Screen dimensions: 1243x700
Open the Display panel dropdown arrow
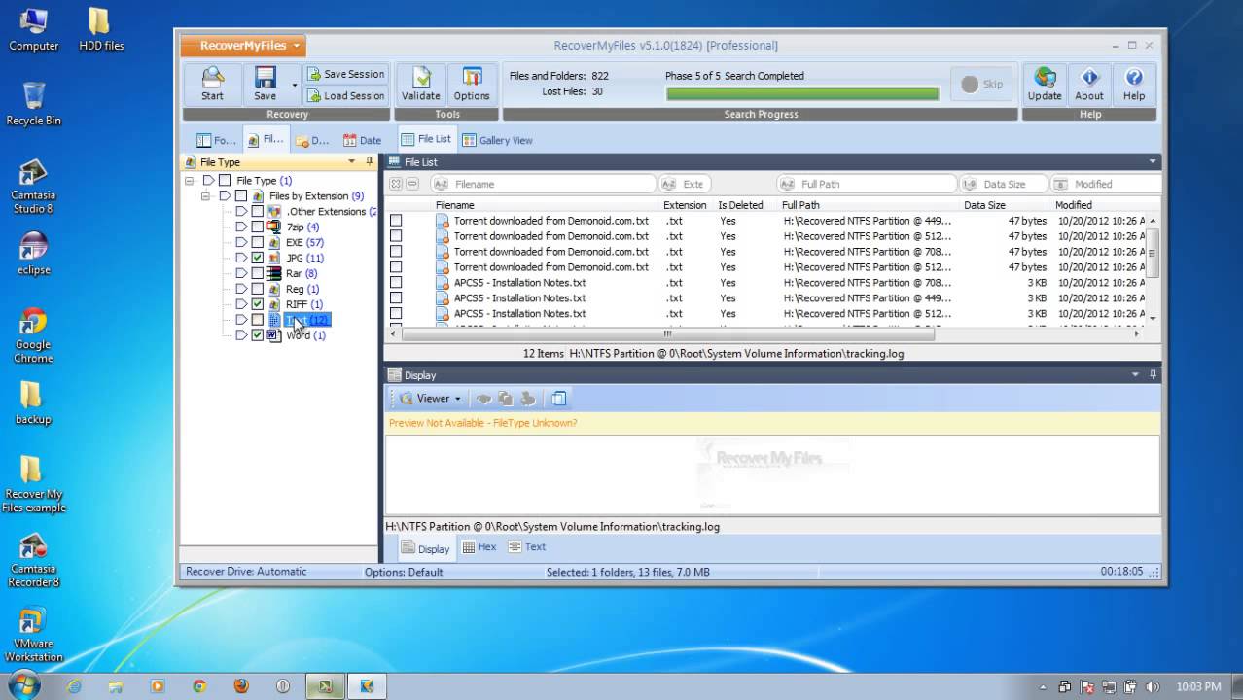click(x=1135, y=374)
